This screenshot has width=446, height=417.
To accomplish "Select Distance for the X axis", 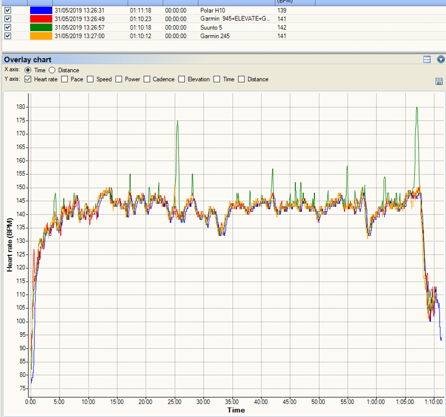I will [52, 70].
